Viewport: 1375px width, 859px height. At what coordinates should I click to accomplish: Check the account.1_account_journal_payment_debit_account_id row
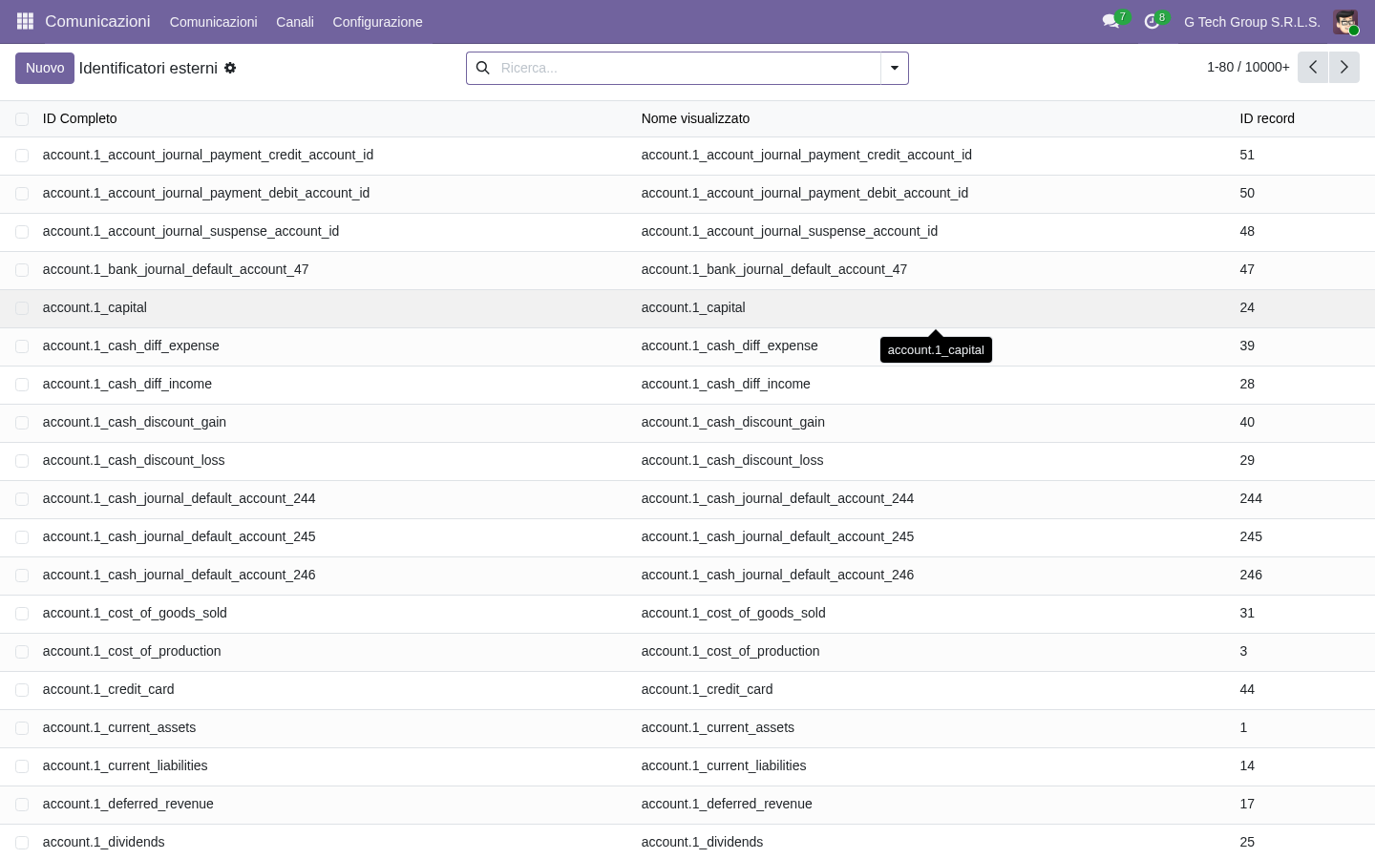(22, 194)
